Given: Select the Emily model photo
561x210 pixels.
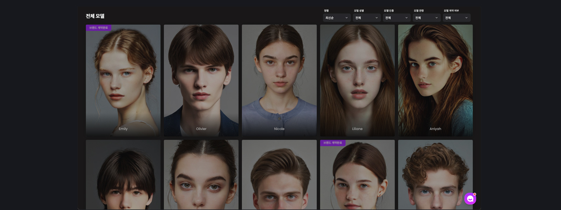Looking at the screenshot, I should pyautogui.click(x=123, y=79).
